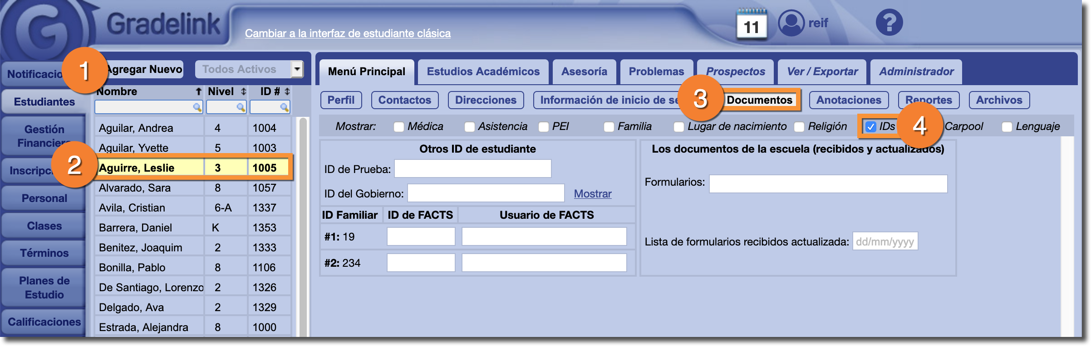Click the reif user profile icon
1091x346 pixels.
791,23
